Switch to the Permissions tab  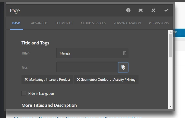159,23
